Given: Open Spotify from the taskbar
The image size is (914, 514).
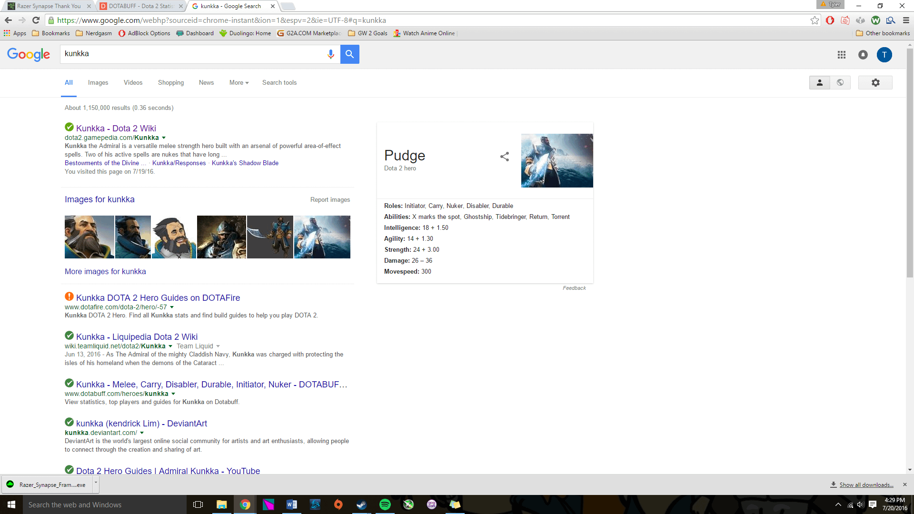Looking at the screenshot, I should [385, 504].
